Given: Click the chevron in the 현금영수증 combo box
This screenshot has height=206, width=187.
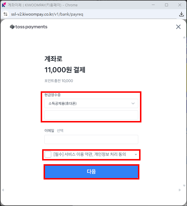Looking at the screenshot, I should click(133, 103).
